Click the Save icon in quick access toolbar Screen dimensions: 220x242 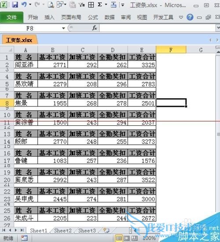point(15,4)
